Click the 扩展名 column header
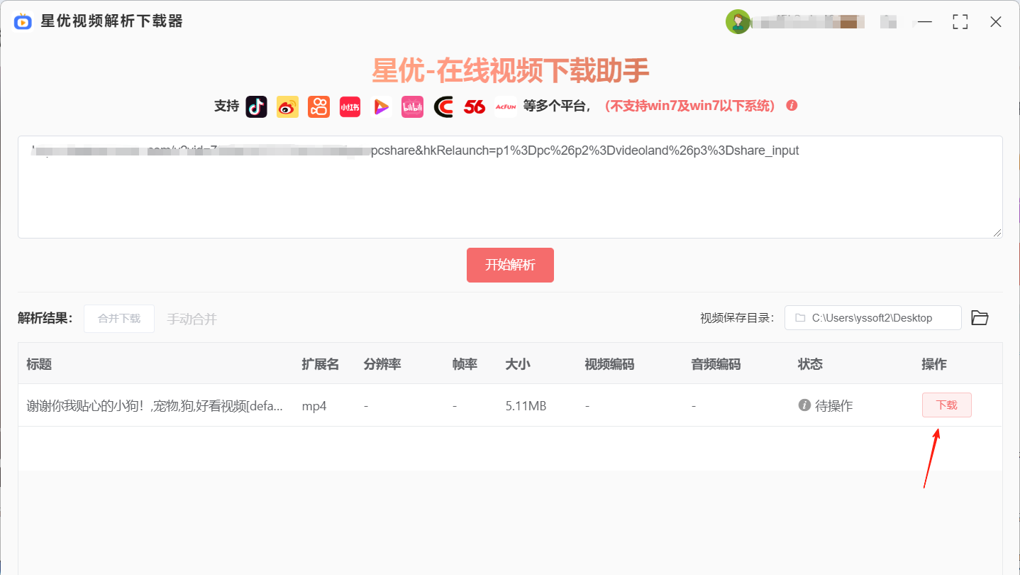Screen dimensions: 1020x575 (x=321, y=364)
